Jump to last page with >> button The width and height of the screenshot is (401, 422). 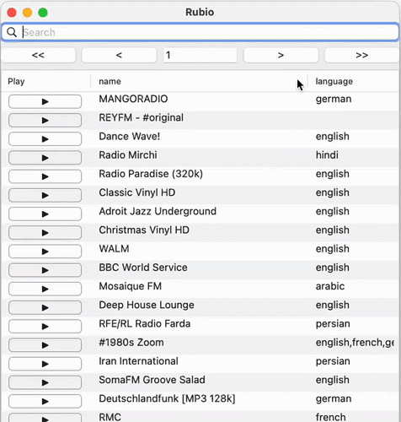361,55
